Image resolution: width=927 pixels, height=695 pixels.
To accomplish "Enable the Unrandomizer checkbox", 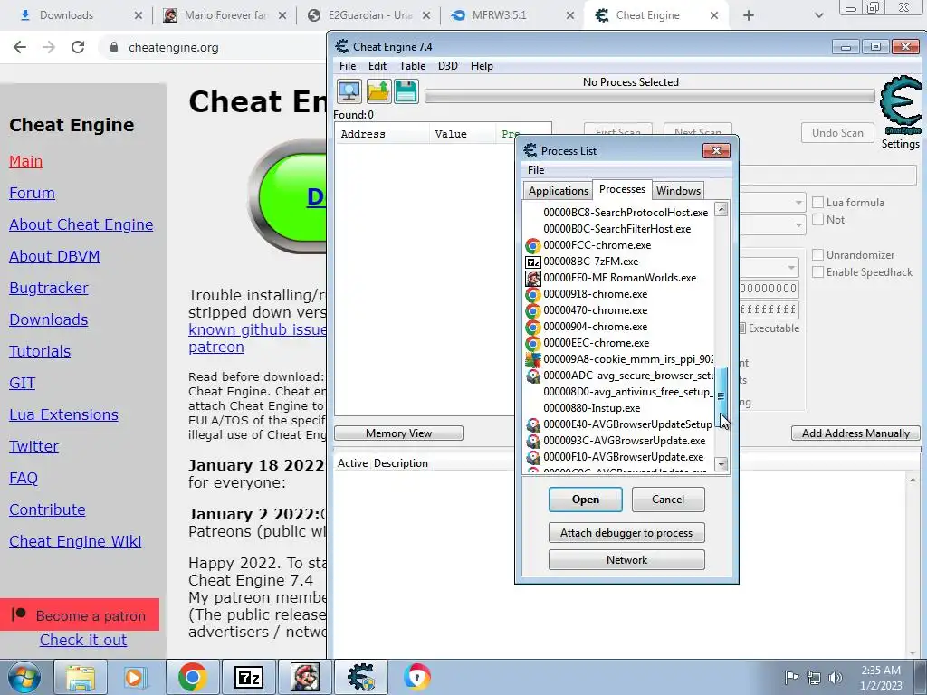I will click(817, 254).
